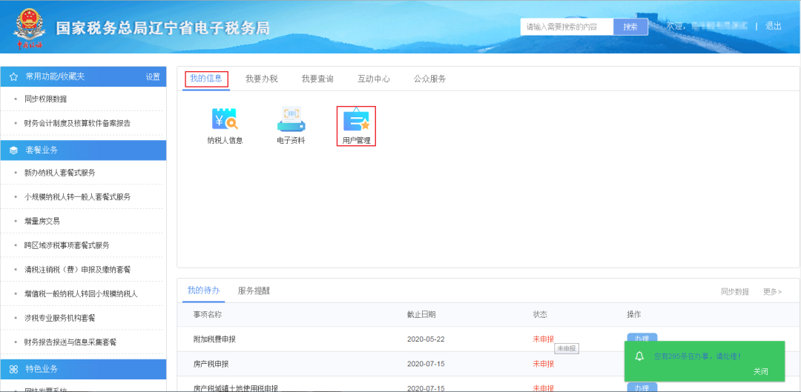Click the icon beside 特色业务

point(14,369)
